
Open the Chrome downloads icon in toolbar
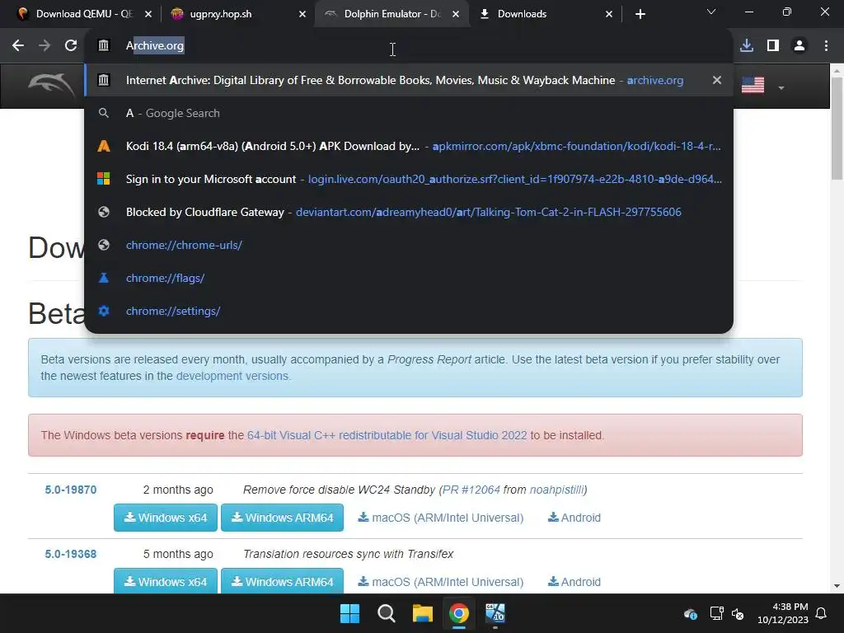[747, 46]
